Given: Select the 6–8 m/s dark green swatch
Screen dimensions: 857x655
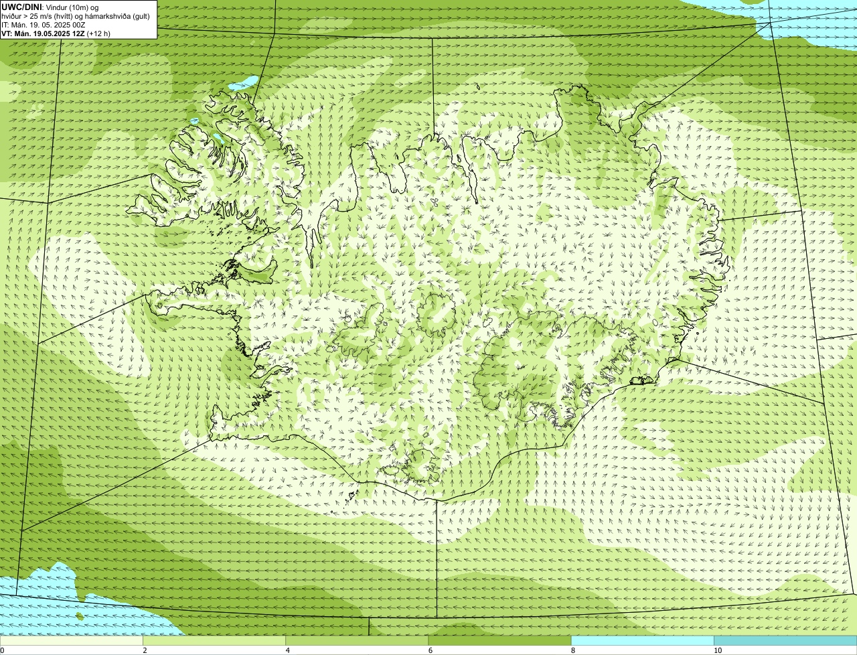Looking at the screenshot, I should pyautogui.click(x=499, y=640).
